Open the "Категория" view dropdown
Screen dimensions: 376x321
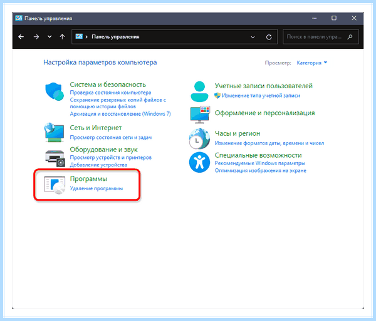[311, 63]
